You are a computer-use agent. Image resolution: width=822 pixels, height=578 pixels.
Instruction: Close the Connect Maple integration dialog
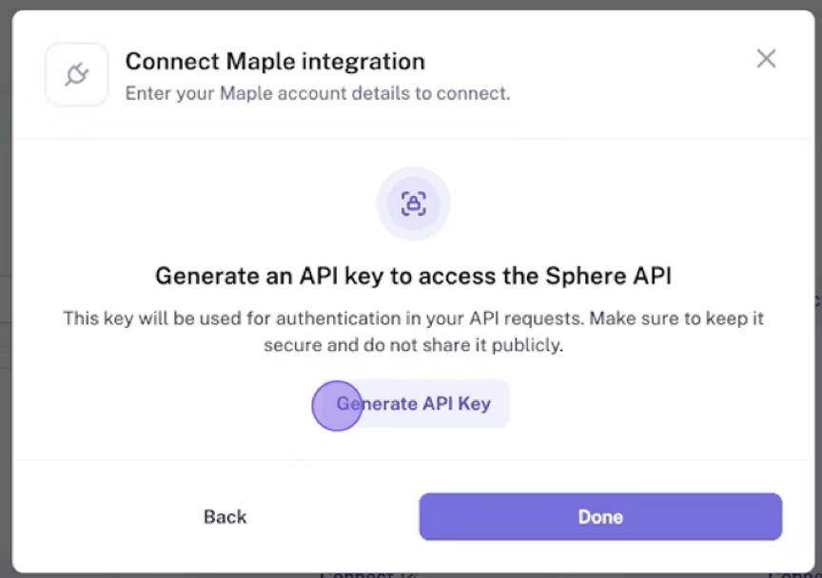[x=766, y=59]
